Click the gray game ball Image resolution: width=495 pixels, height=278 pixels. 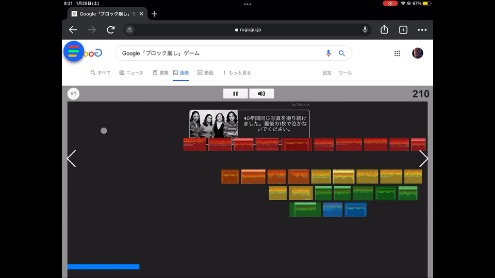(x=104, y=130)
